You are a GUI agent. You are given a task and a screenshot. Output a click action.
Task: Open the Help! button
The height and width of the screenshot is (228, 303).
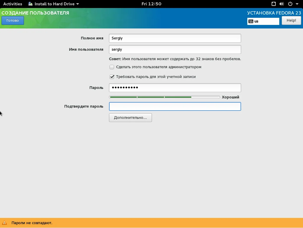click(291, 20)
